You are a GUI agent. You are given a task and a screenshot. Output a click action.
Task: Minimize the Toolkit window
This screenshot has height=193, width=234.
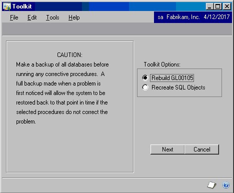coord(209,6)
